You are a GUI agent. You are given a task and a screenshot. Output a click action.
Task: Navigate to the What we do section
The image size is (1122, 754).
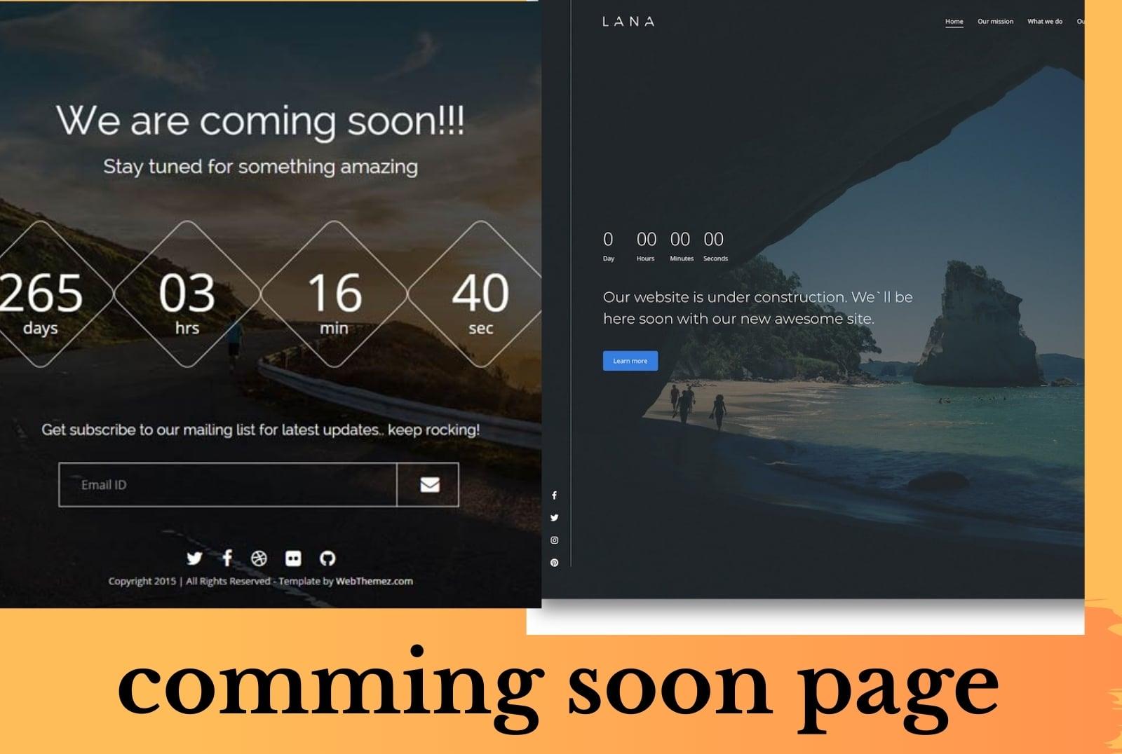[x=1043, y=22]
